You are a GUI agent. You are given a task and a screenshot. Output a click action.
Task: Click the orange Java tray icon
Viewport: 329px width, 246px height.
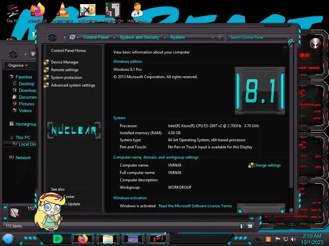coord(268,239)
